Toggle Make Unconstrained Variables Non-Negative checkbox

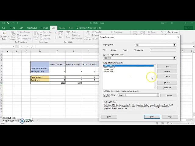point(105,91)
